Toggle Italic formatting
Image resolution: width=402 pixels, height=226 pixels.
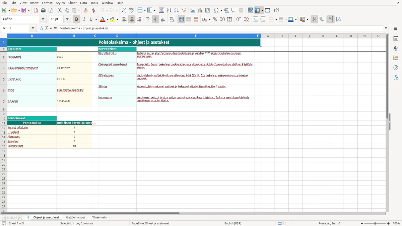(84, 19)
